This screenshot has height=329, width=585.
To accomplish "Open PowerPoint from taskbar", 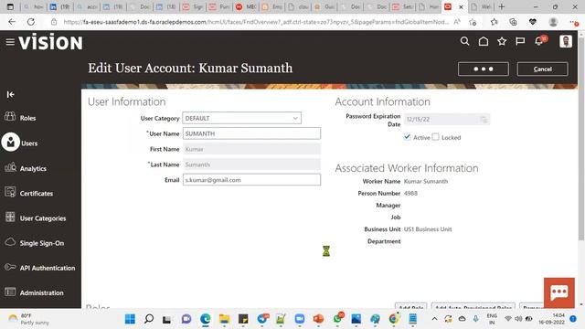I will tap(318, 319).
